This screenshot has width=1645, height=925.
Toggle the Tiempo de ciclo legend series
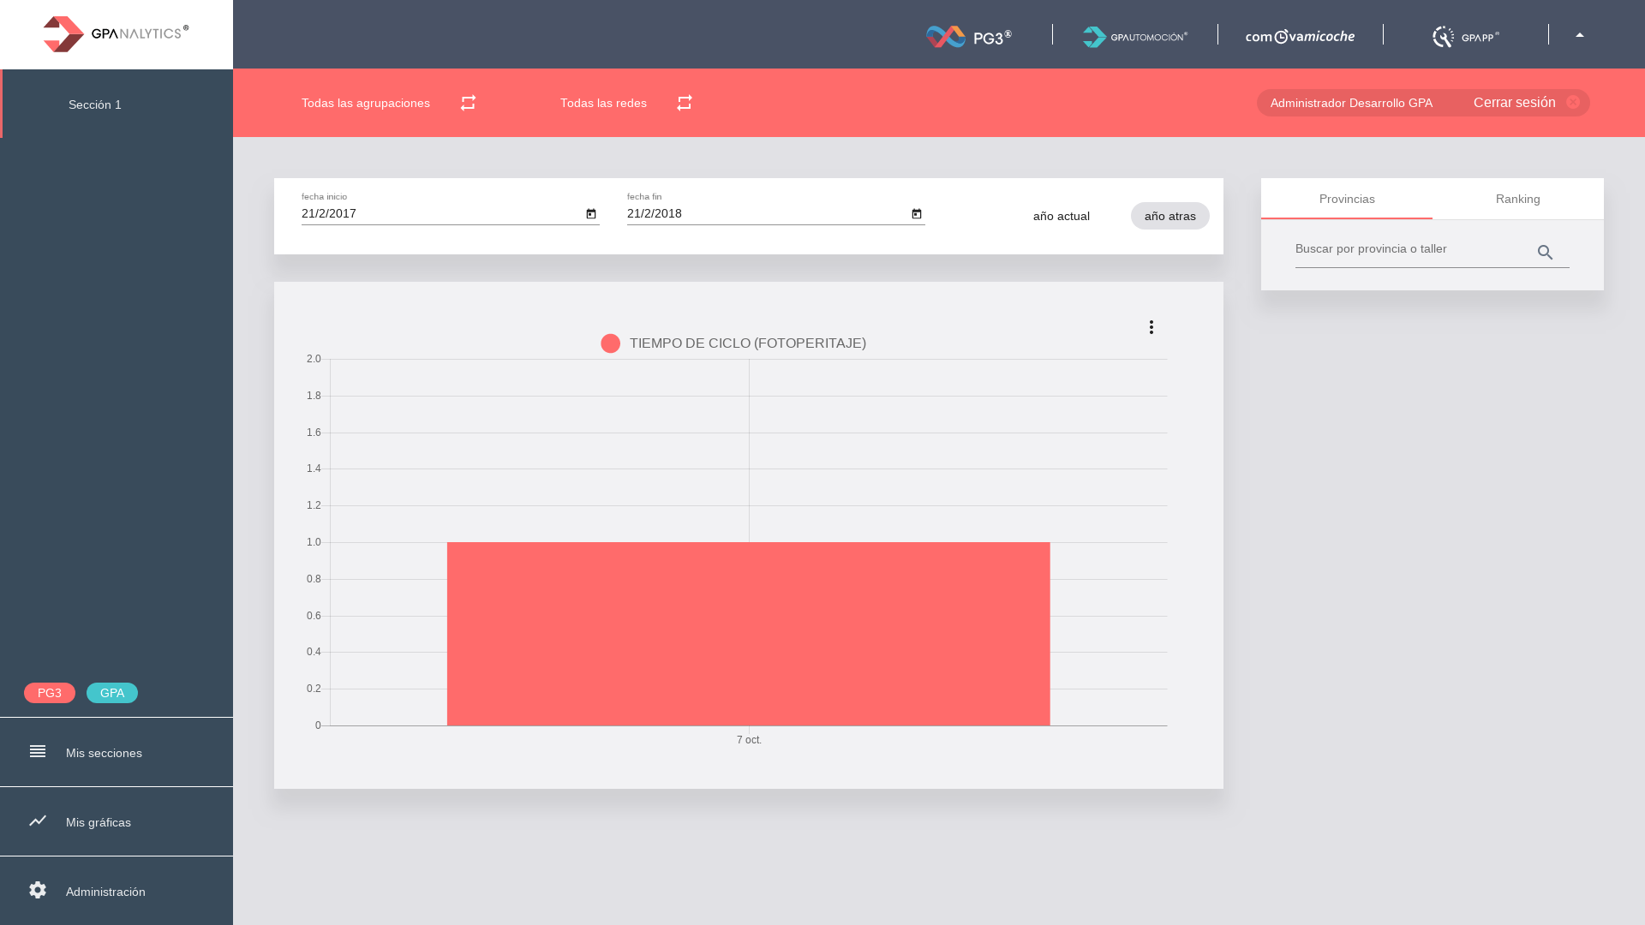coord(733,343)
